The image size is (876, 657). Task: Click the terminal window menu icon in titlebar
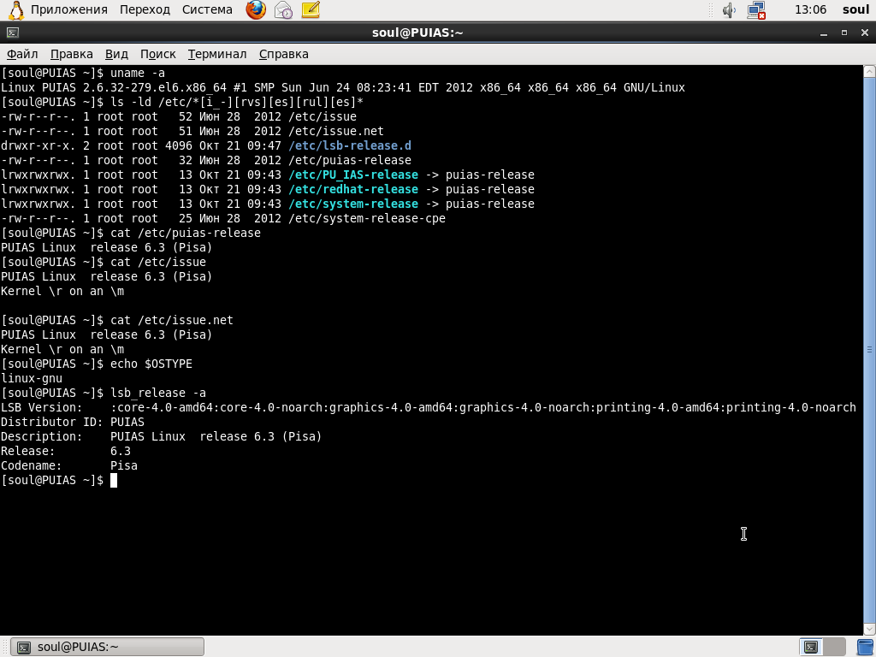[x=13, y=33]
